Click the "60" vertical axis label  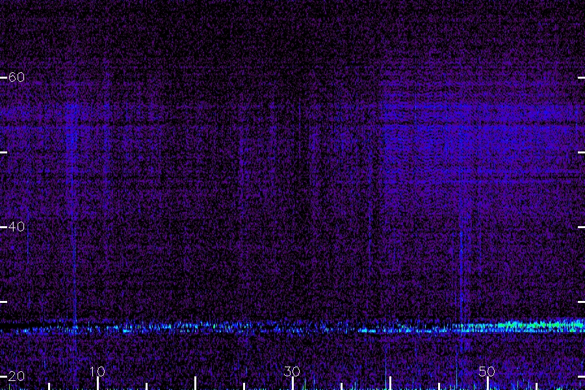[x=16, y=77]
